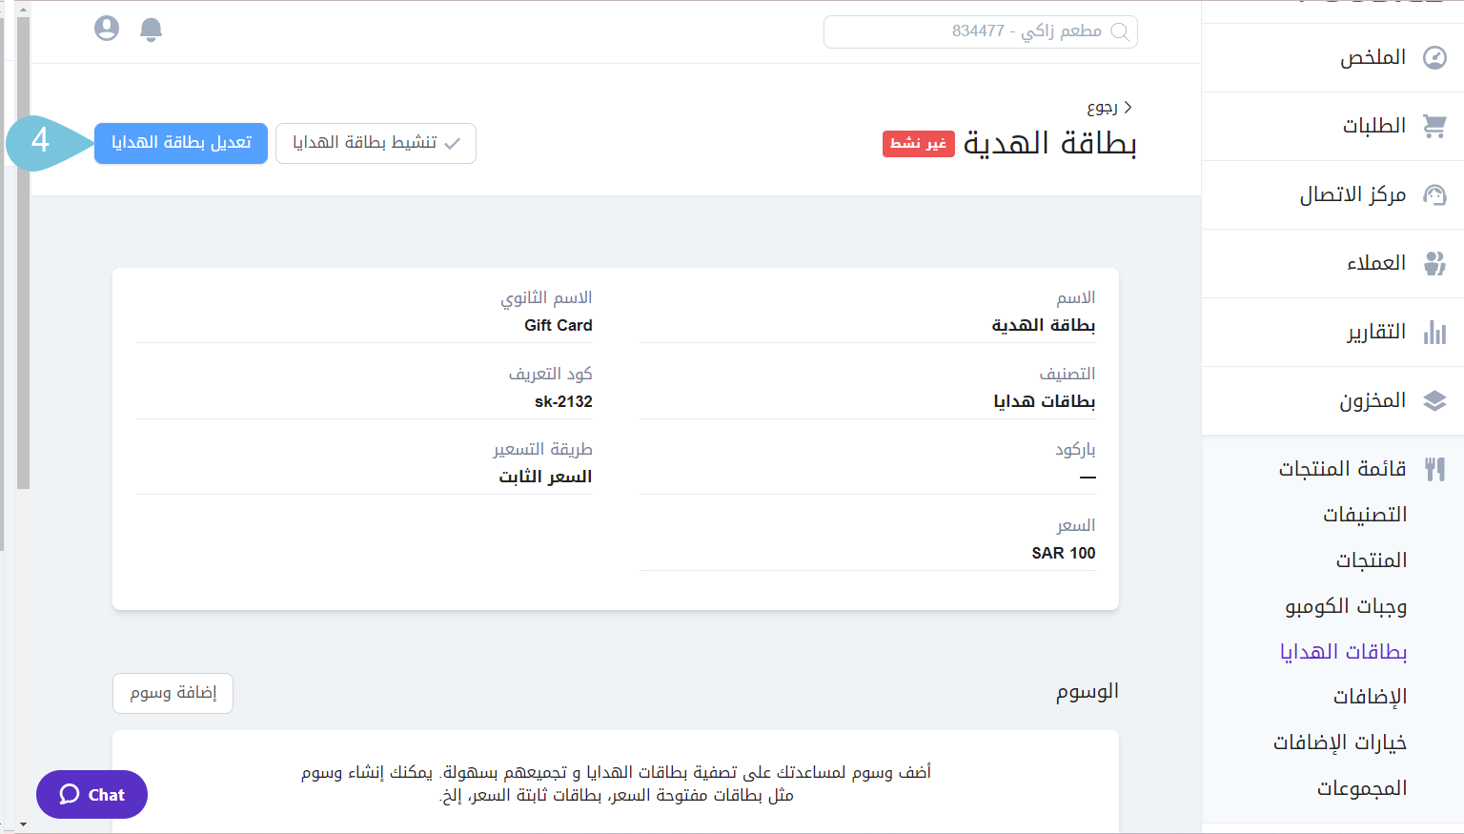
Task: Click the بطاقة الهدية page title
Action: pos(1049,143)
